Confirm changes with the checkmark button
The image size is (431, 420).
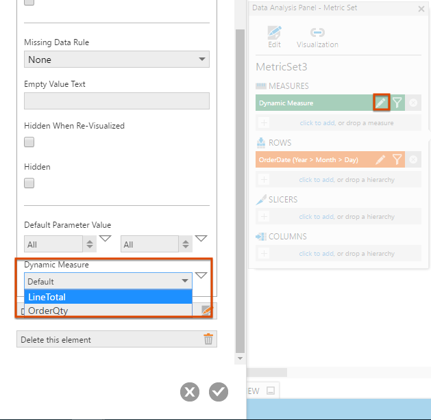click(219, 391)
